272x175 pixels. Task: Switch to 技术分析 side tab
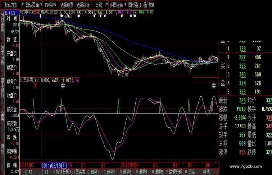[x=3, y=55]
